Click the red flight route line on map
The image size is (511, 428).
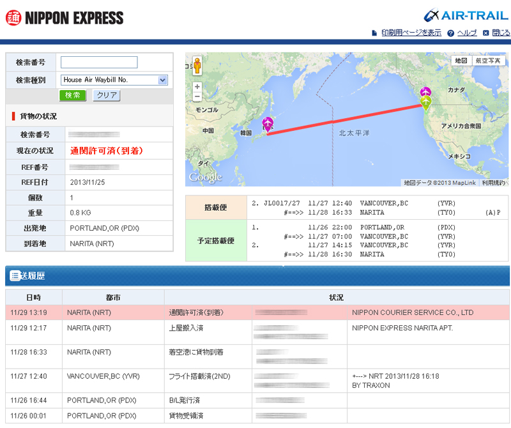tap(346, 119)
